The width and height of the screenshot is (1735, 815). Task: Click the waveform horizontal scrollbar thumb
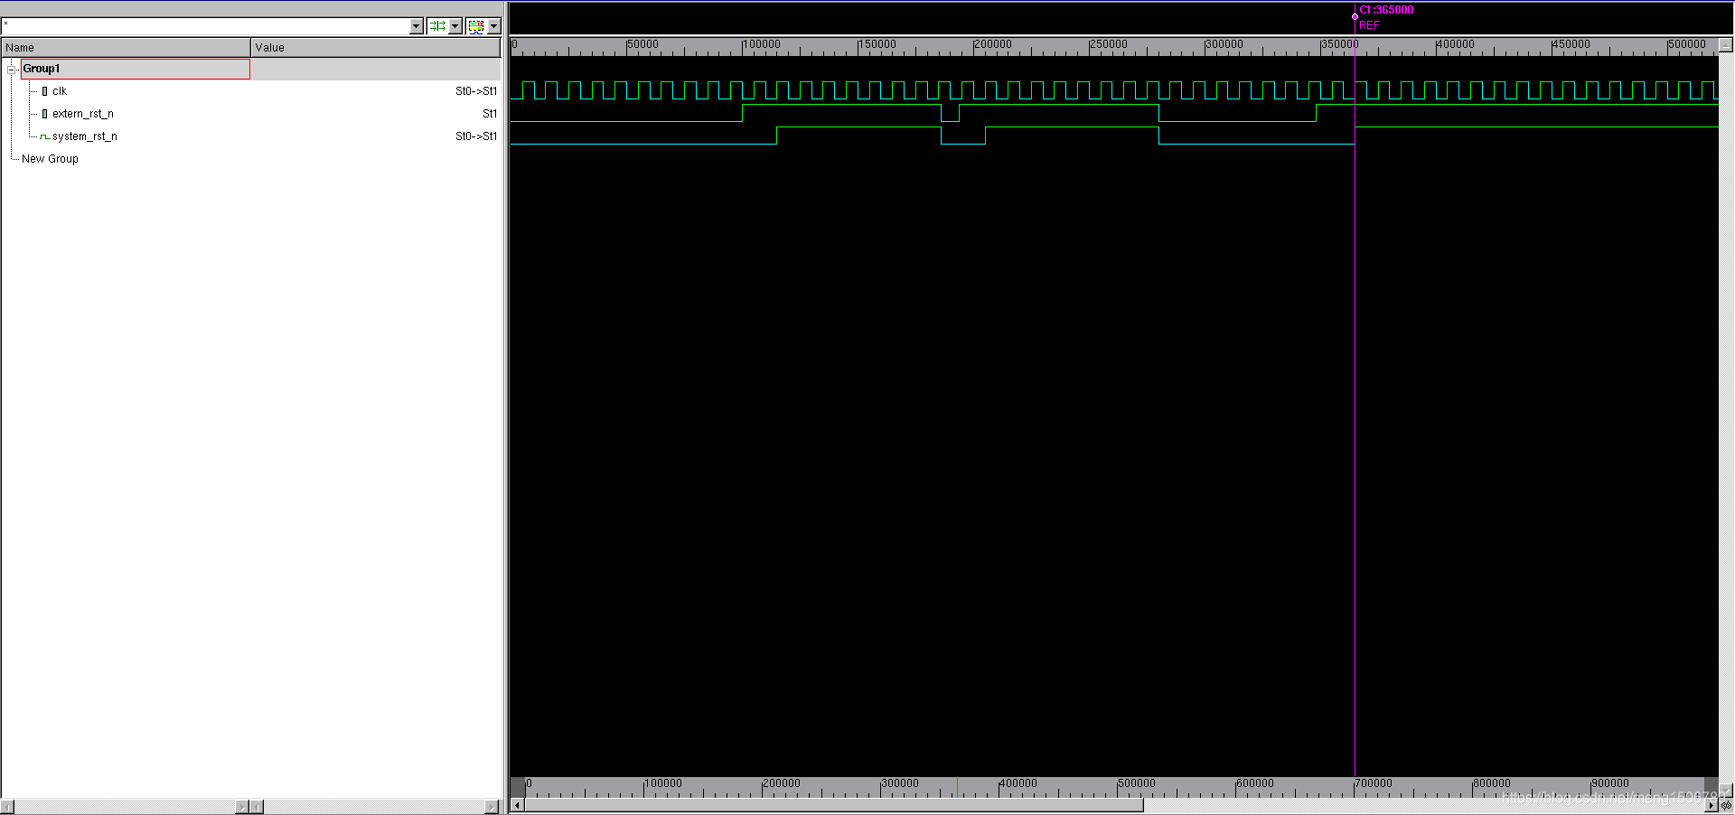pyautogui.click(x=834, y=805)
